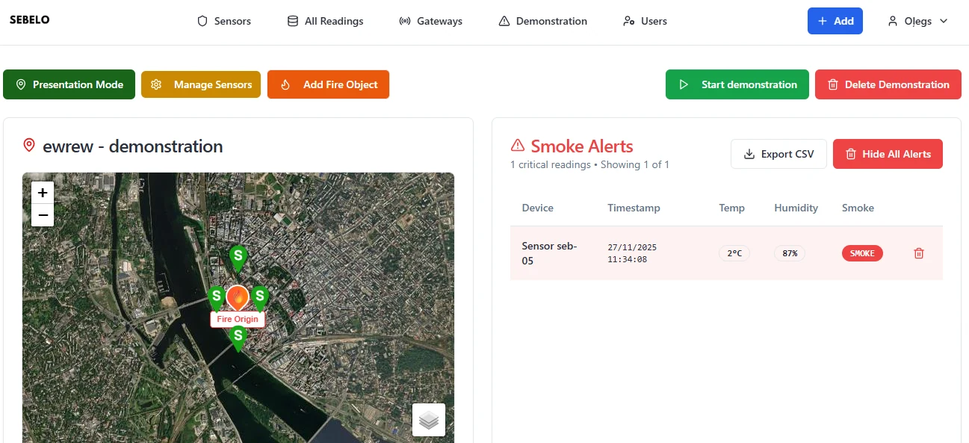Click the Fire Origin map label

238,319
